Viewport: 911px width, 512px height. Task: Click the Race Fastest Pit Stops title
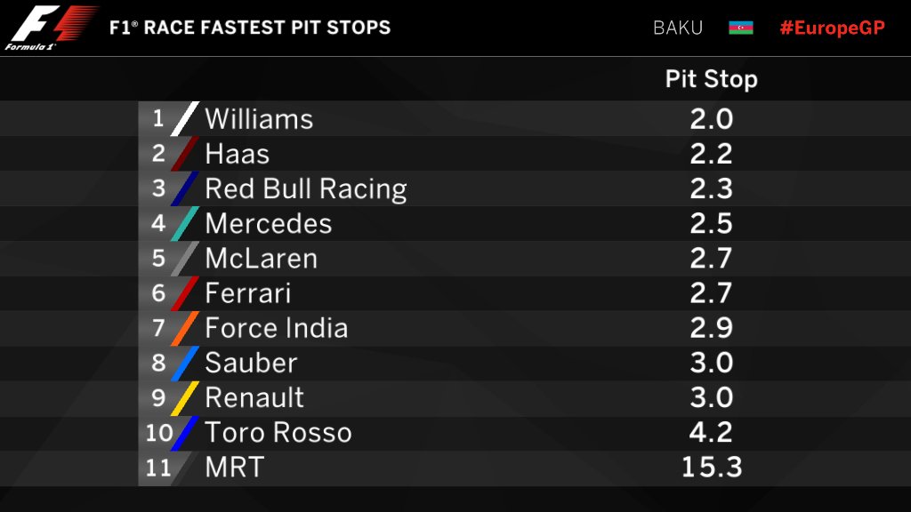[250, 28]
